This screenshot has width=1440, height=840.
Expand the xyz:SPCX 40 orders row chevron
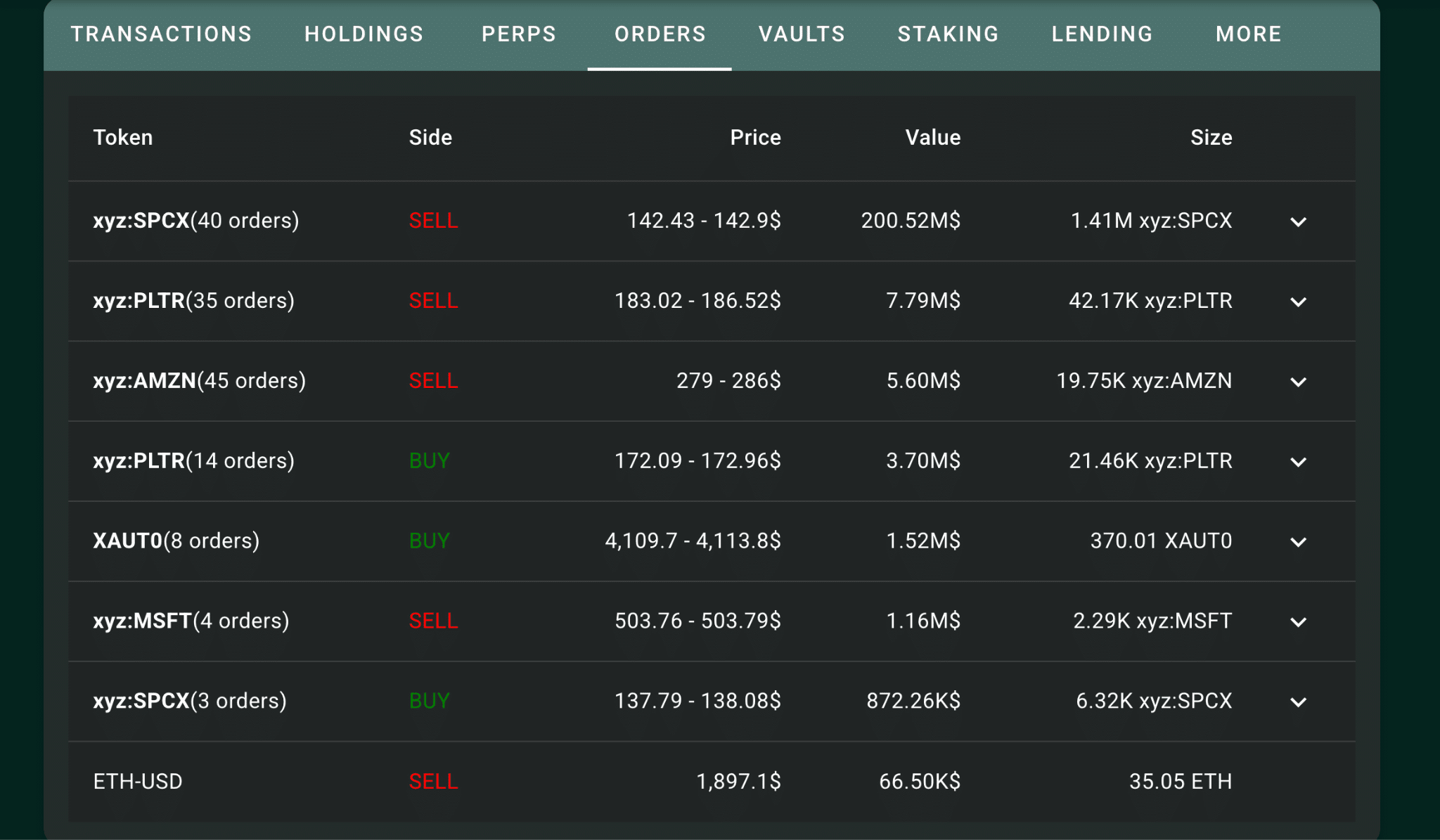coord(1298,221)
